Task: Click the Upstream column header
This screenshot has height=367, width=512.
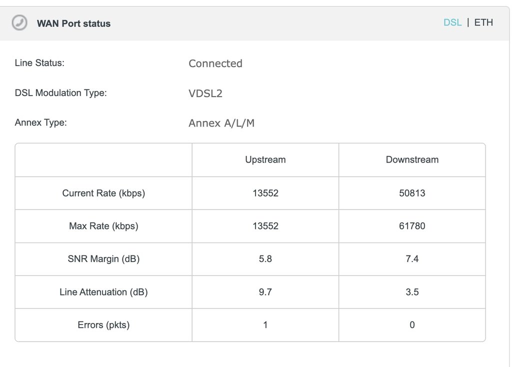Action: click(x=265, y=160)
